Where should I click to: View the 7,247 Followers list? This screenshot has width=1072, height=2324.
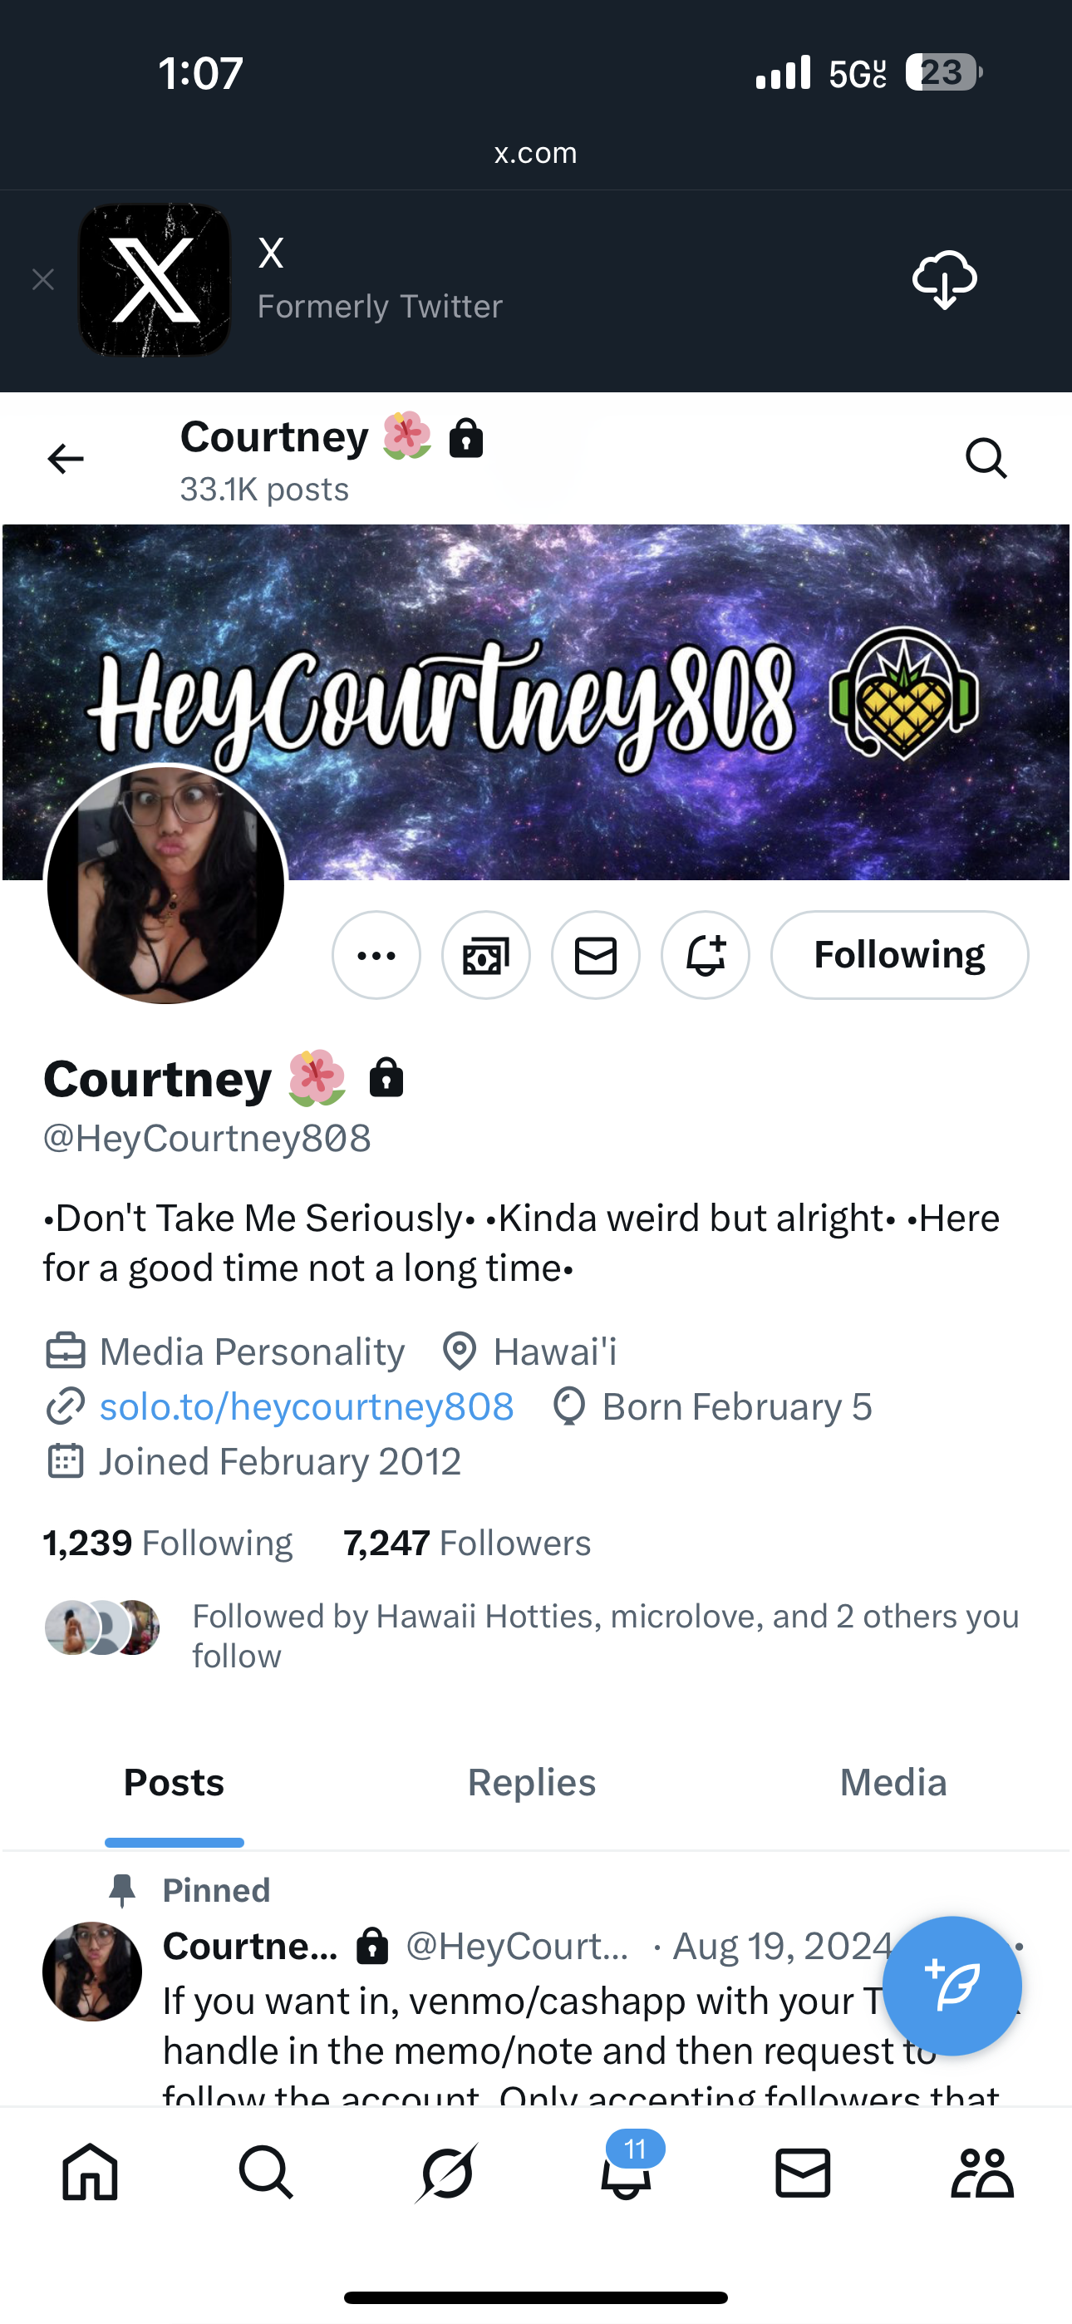pos(466,1543)
